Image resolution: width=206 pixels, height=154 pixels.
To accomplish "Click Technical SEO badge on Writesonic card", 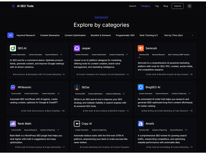I will tap(16, 94).
